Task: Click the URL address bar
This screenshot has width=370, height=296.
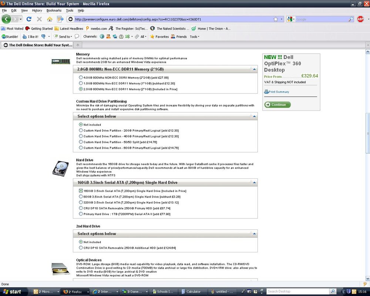Action: 173,19
